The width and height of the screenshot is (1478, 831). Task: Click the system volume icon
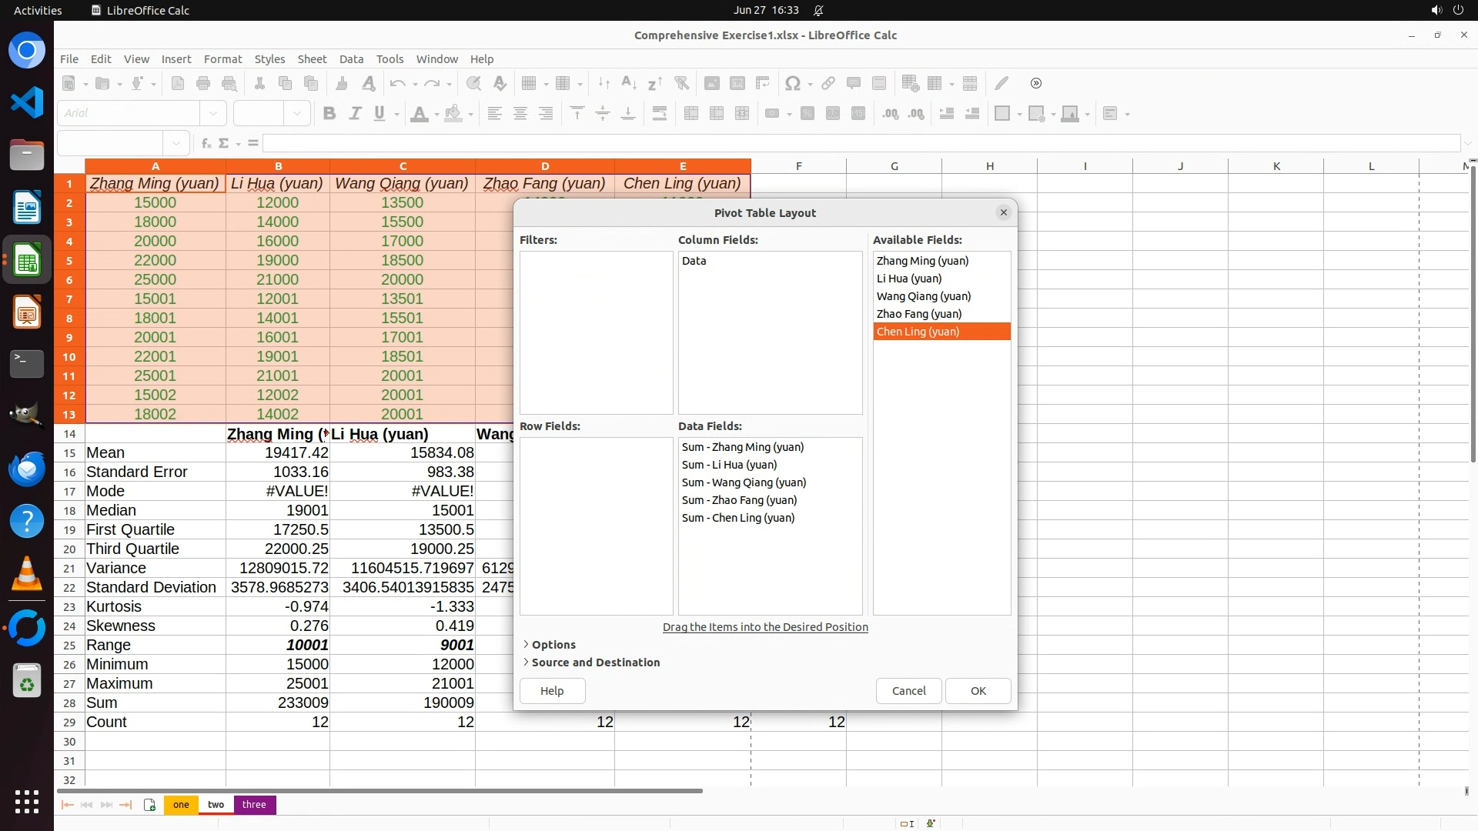click(1436, 10)
